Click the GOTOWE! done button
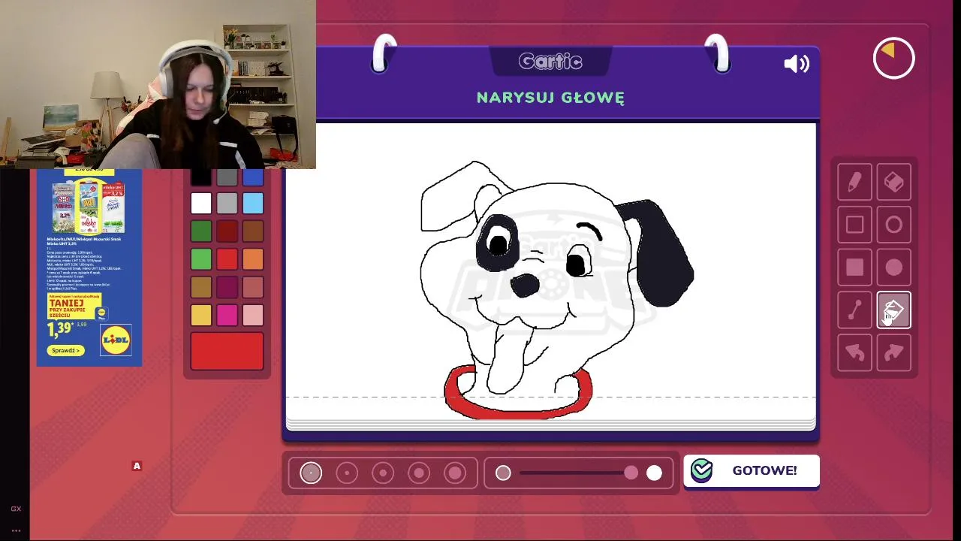The height and width of the screenshot is (541, 961). pyautogui.click(x=752, y=471)
